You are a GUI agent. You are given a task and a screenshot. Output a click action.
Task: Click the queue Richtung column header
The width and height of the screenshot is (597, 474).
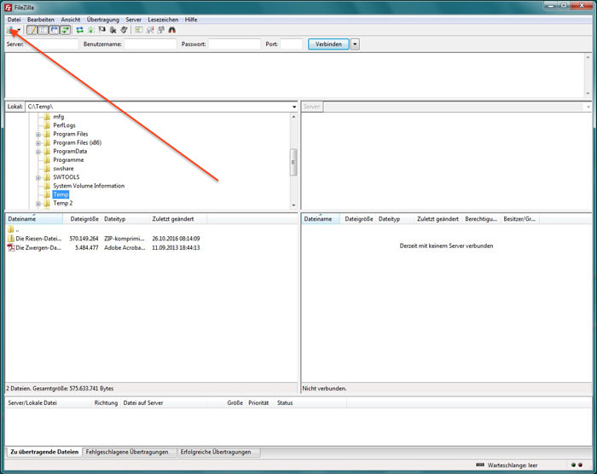click(107, 402)
